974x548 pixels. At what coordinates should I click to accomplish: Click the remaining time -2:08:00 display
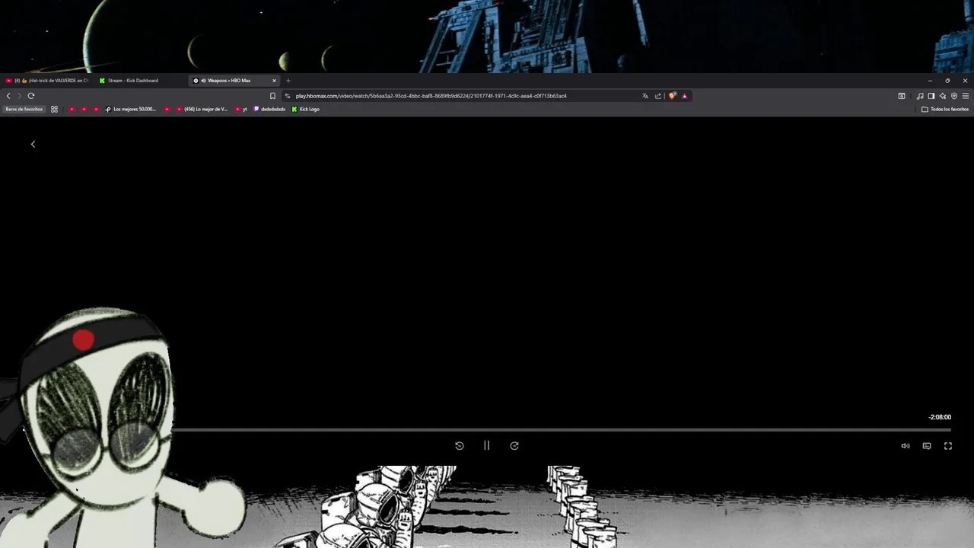pos(940,417)
